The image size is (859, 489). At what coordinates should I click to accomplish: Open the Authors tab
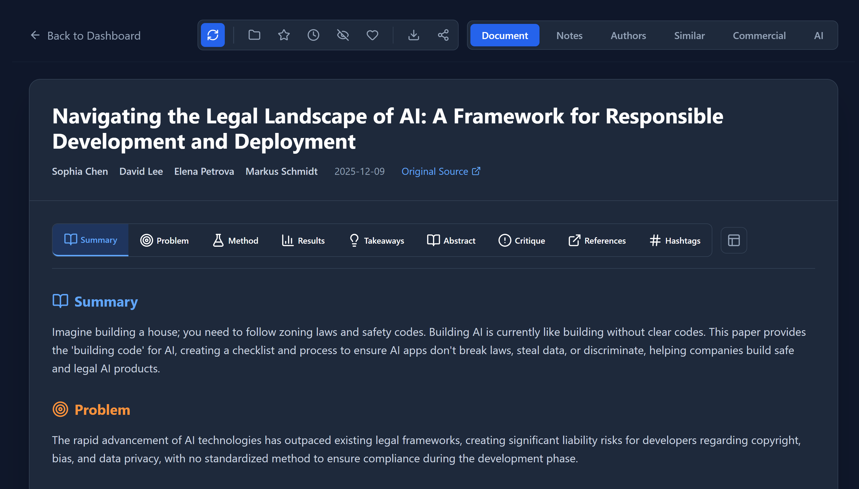628,35
